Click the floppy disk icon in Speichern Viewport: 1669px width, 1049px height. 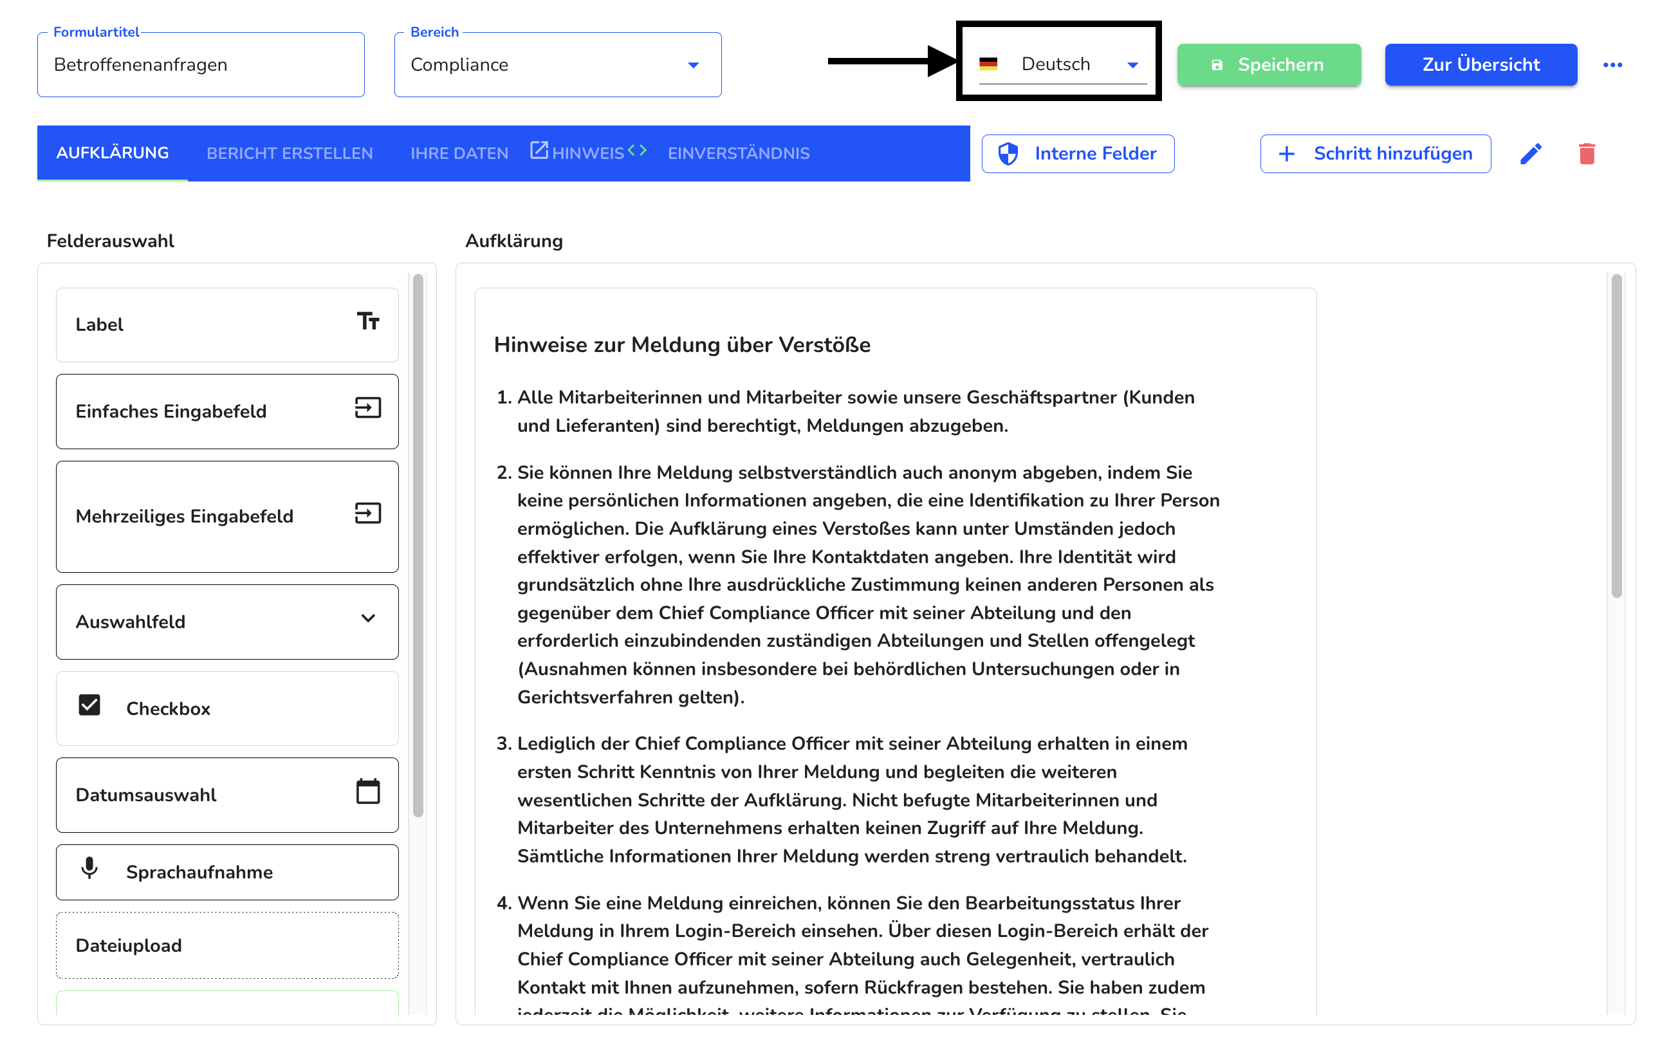coord(1217,65)
